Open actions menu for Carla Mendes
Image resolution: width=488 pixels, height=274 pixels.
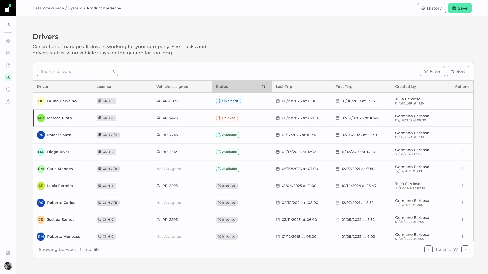462,169
